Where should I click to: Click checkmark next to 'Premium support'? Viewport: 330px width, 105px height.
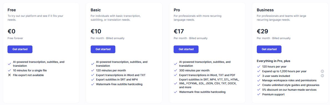pos(259,94)
